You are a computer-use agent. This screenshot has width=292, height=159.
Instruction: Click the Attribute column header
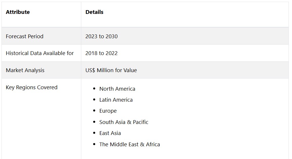[x=18, y=12]
